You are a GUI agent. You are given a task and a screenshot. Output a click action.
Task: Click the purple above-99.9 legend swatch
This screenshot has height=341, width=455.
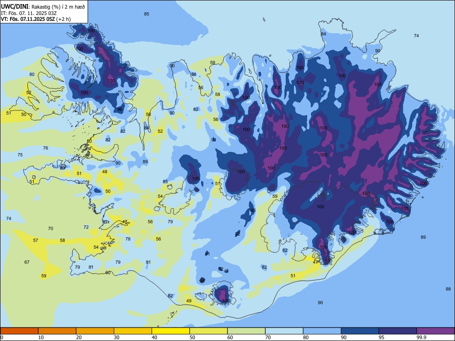435,331
